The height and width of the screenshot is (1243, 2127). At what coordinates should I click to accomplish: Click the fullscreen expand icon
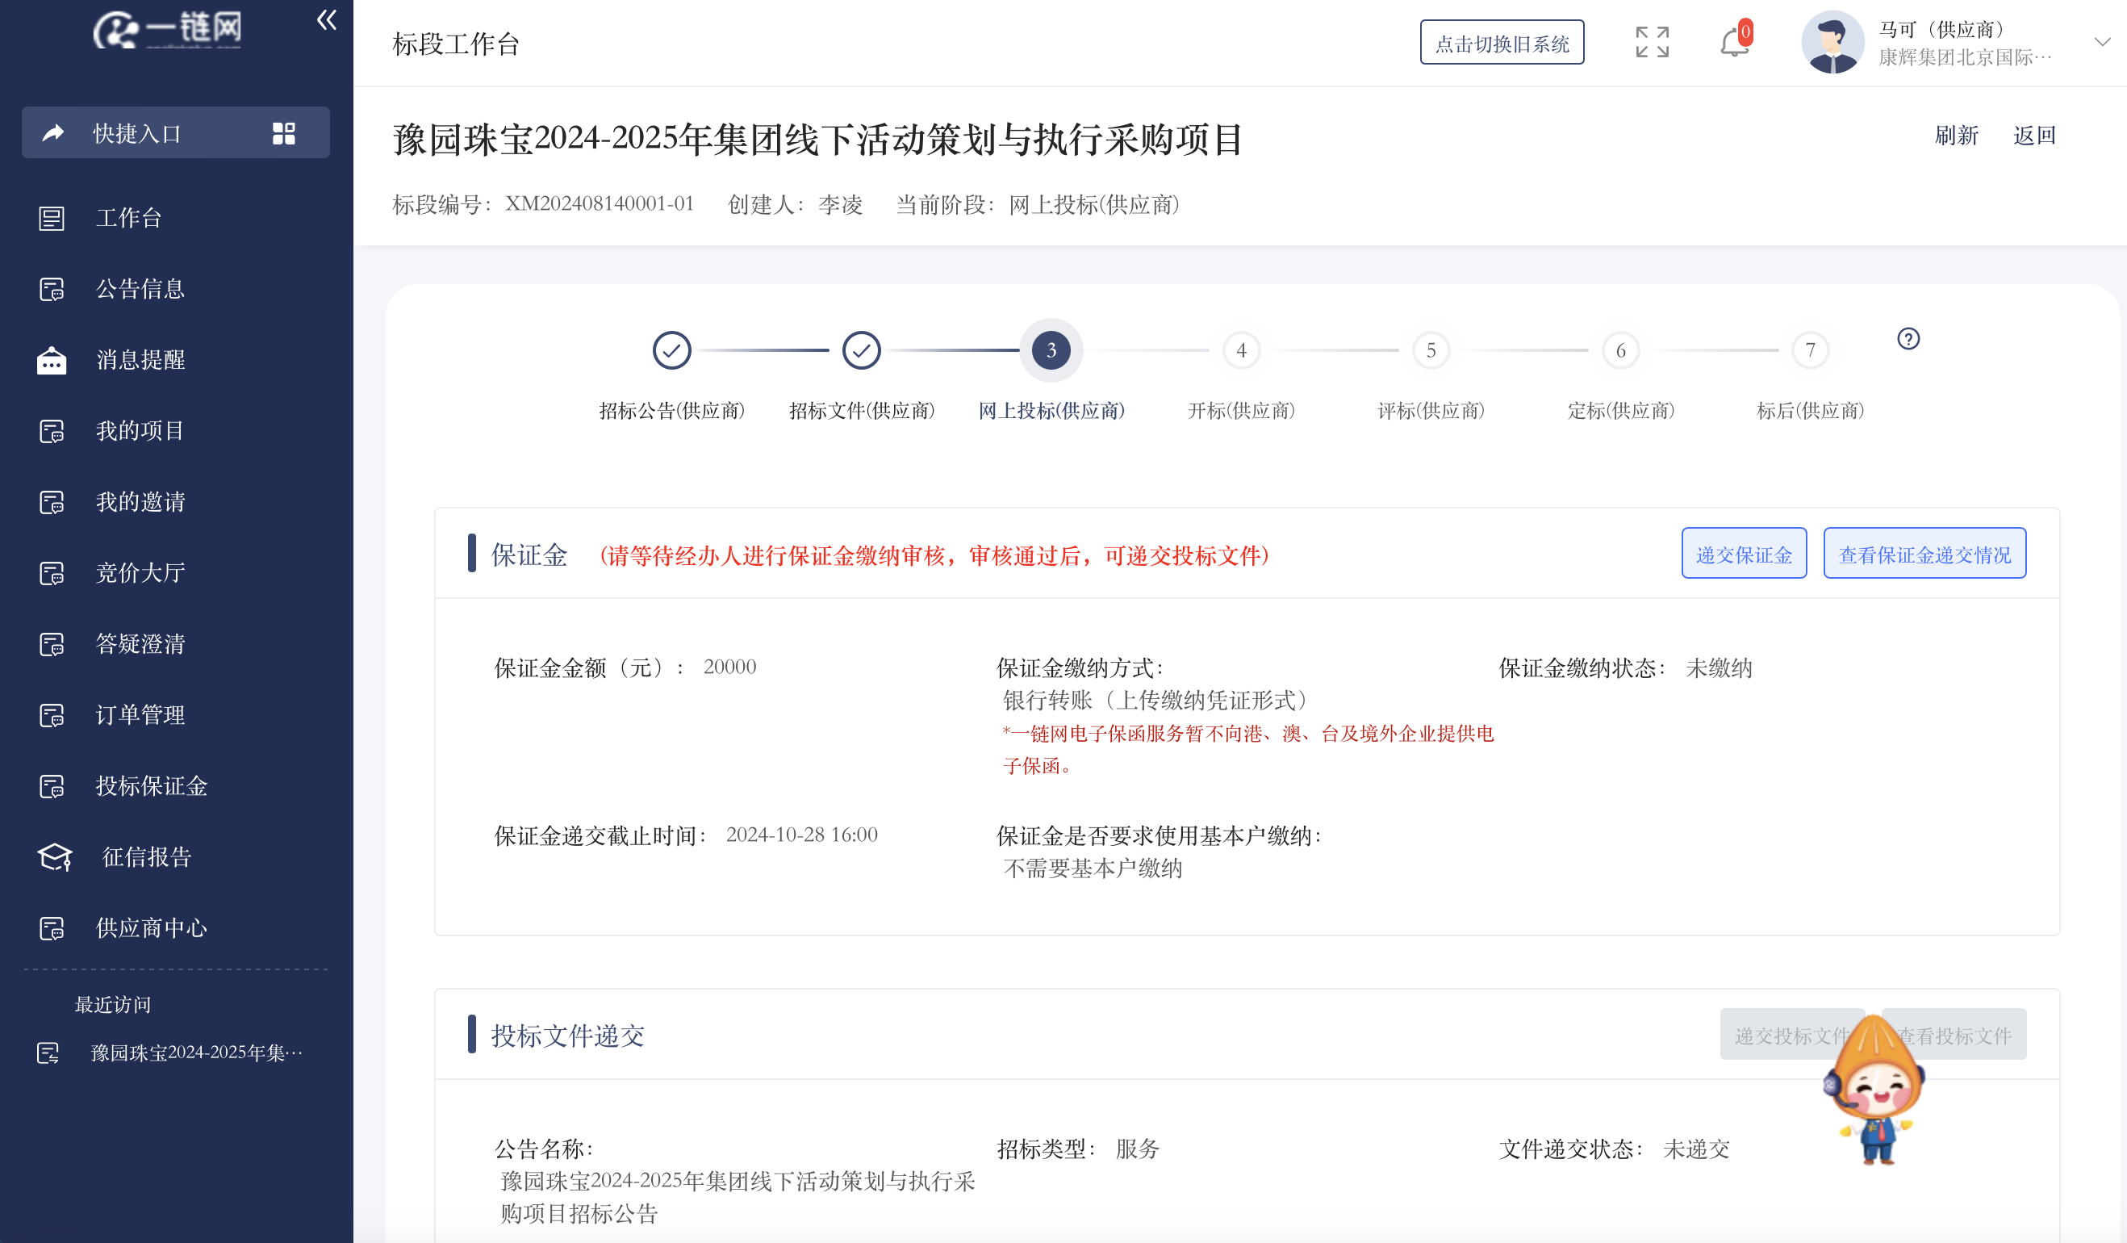click(x=1651, y=42)
